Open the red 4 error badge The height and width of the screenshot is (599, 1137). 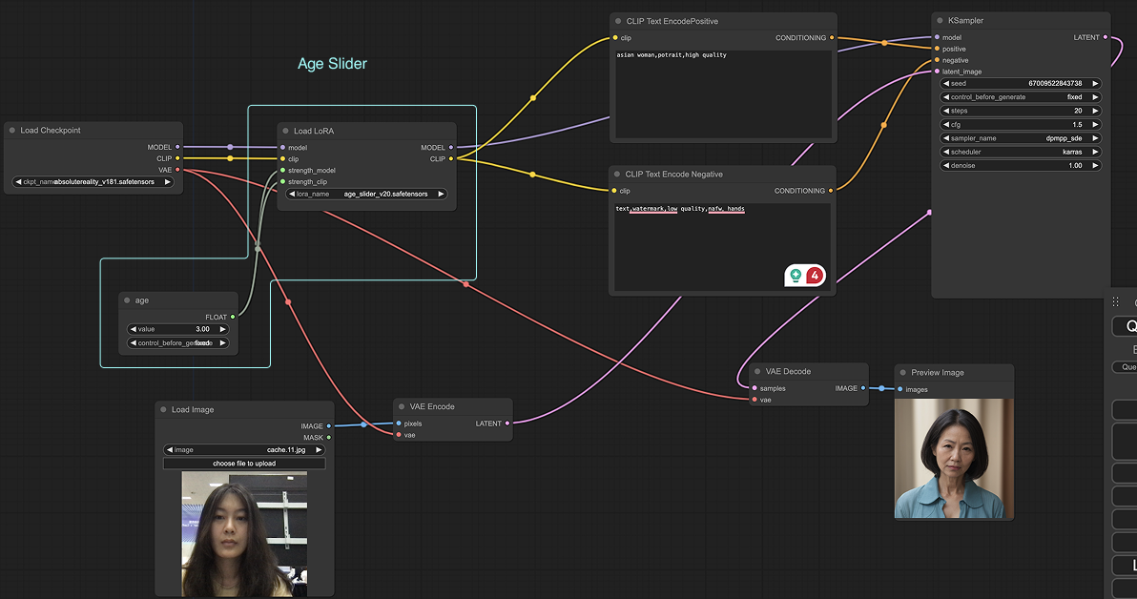[x=815, y=276]
